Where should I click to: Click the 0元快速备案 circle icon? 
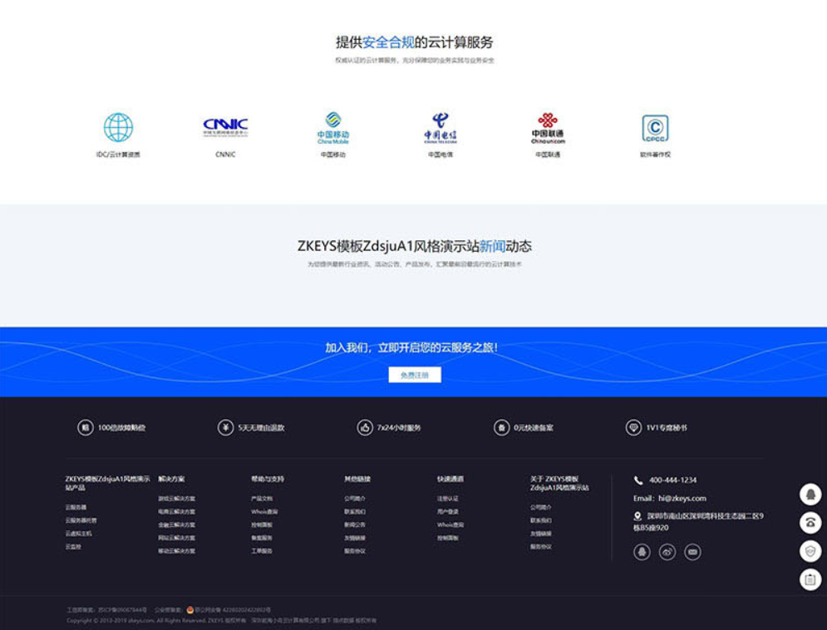click(501, 427)
